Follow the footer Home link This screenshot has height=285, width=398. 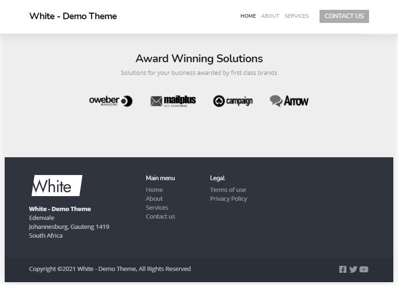(x=154, y=190)
